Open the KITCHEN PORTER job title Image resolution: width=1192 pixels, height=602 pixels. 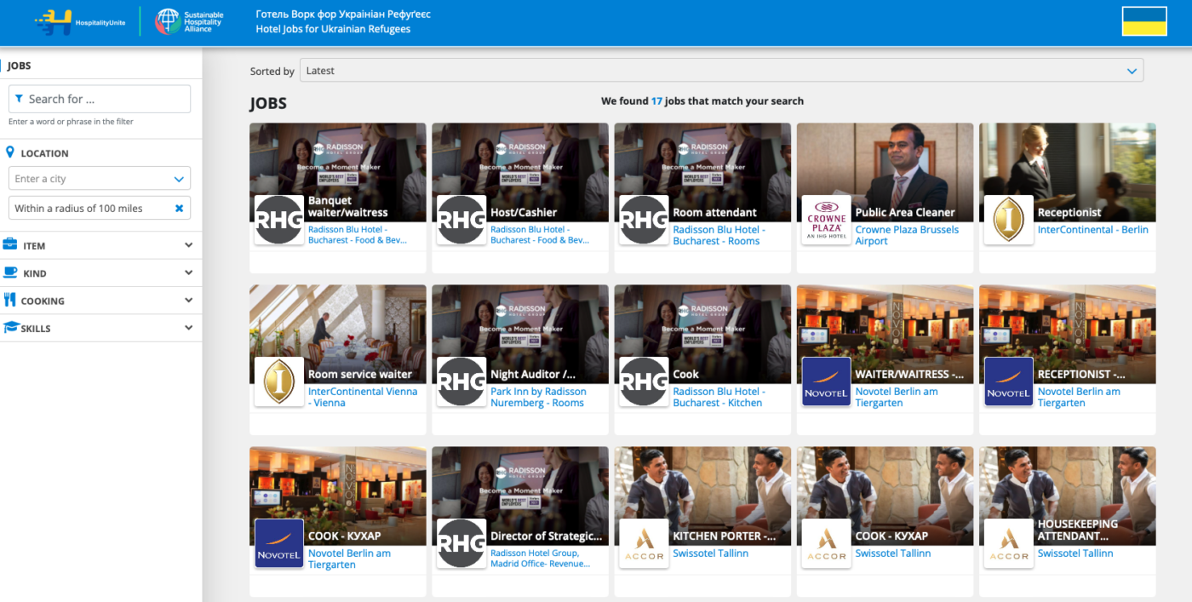pyautogui.click(x=725, y=536)
